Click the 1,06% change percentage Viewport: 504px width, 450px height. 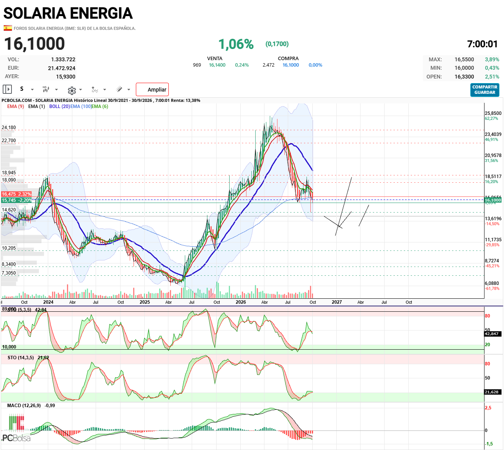(x=236, y=44)
